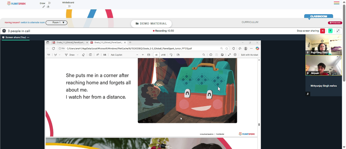Toggle the WhiteBoard switch
The width and height of the screenshot is (346, 149).
69,6
